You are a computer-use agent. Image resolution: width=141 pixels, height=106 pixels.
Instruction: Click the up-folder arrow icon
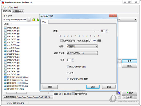(x=34, y=20)
